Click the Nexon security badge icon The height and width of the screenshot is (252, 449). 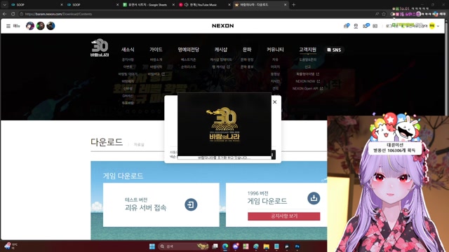(356, 26)
